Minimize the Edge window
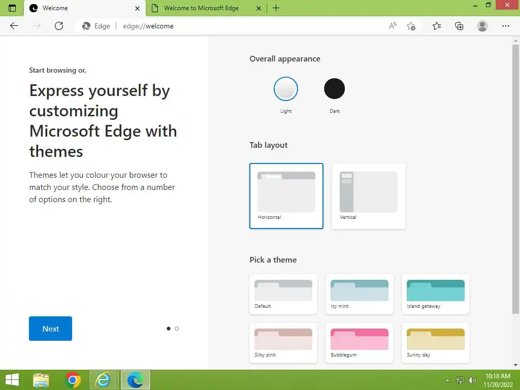 (475, 5)
